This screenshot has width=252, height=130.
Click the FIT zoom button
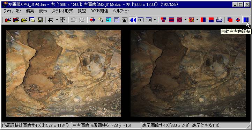point(141,20)
